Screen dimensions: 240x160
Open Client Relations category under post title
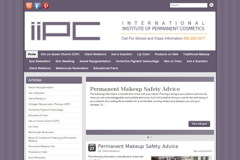(111, 151)
